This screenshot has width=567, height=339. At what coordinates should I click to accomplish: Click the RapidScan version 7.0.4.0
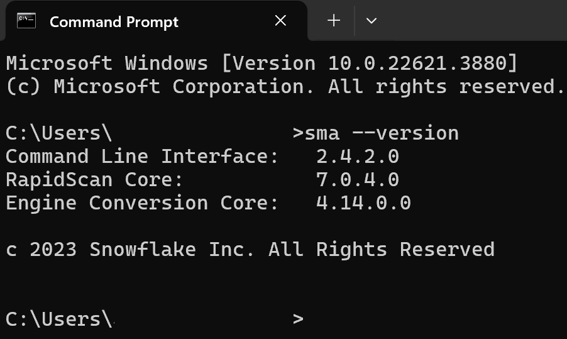coord(358,179)
